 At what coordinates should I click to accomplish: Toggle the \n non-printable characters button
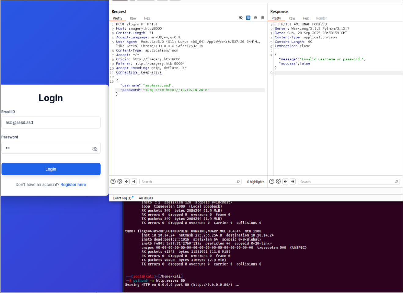[255, 18]
